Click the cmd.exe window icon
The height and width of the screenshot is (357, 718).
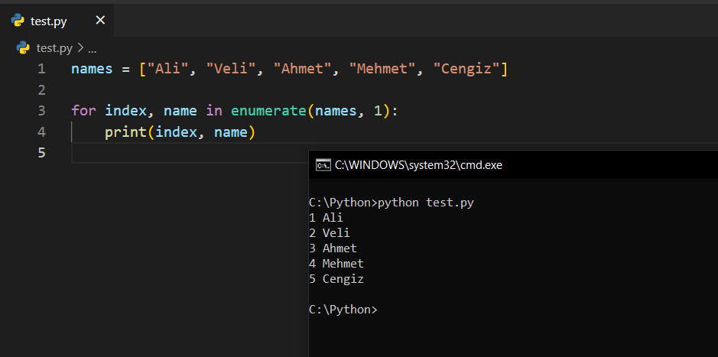[323, 165]
